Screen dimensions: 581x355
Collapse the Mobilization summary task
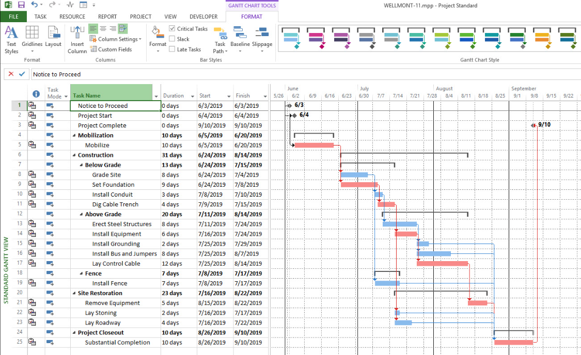[x=74, y=136]
